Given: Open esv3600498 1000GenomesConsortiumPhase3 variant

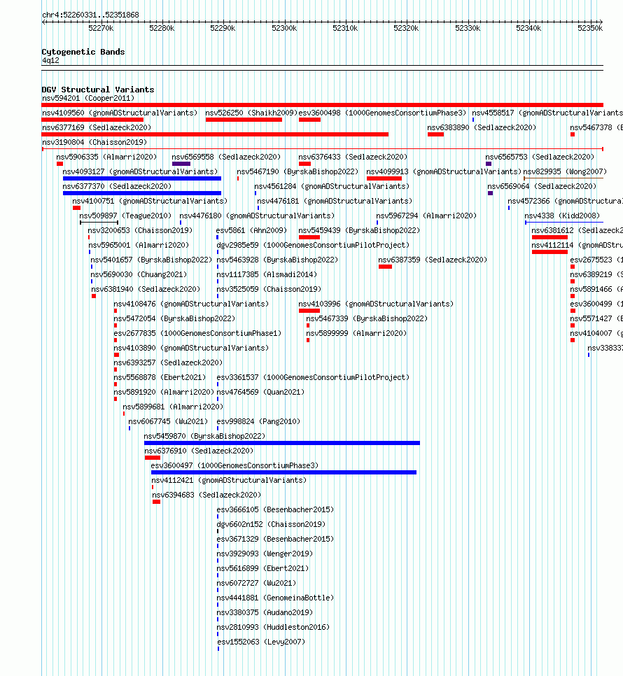Looking at the screenshot, I should point(382,113).
